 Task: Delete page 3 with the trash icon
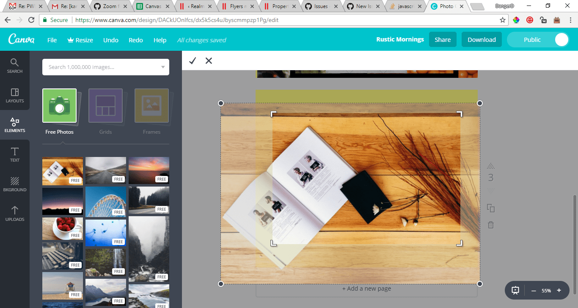coord(491,225)
